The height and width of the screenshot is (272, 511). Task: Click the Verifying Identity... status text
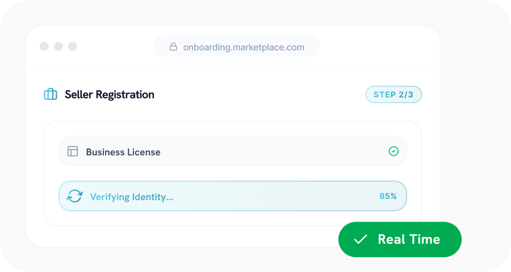(x=132, y=197)
